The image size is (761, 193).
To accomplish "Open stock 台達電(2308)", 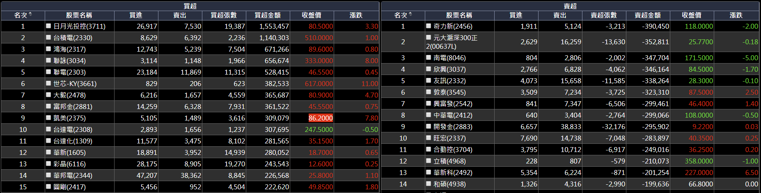I will coord(73,129).
